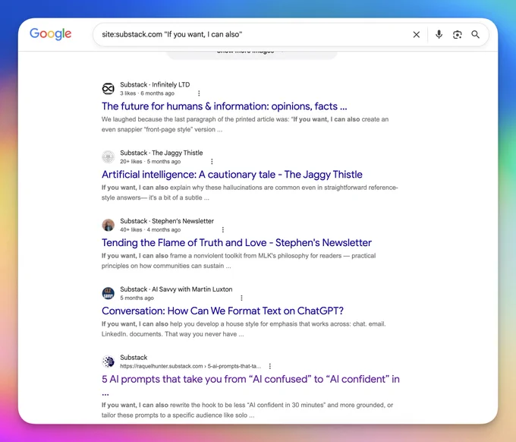This screenshot has width=516, height=442.
Task: Clear the search query with the X icon
Action: coord(417,35)
